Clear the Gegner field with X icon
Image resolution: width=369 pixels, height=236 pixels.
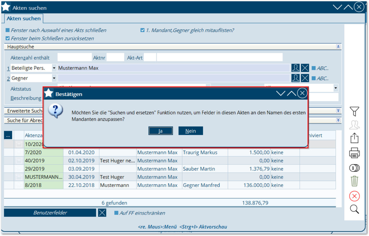305,78
